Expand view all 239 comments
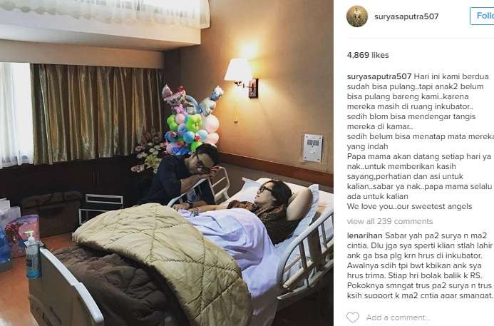Screen dimensions: 494x326 click(390, 221)
